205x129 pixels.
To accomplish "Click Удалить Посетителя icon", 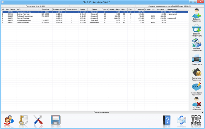I will tap(197, 102).
